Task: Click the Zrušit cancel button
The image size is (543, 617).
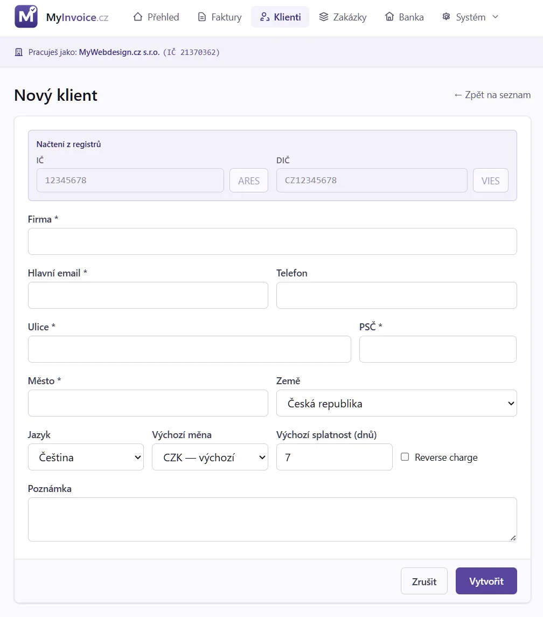Action: point(424,581)
